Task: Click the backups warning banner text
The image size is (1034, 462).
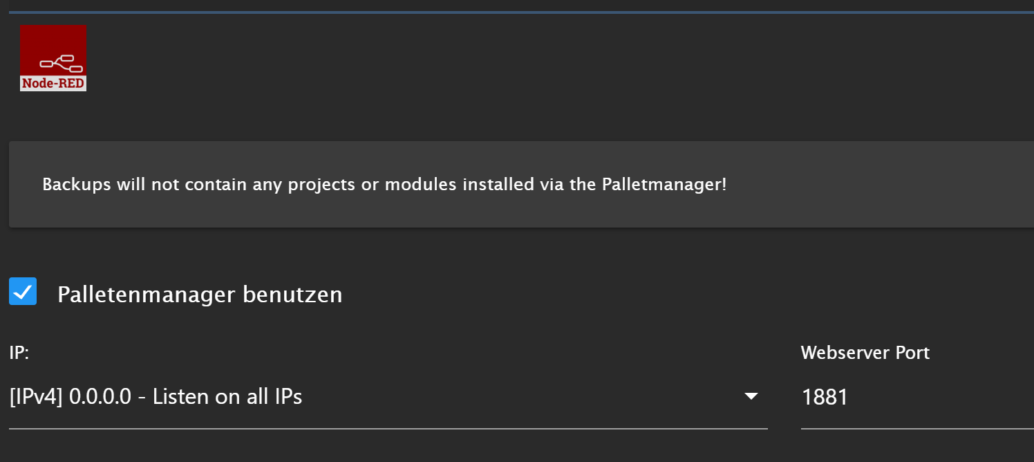Action: (384, 185)
